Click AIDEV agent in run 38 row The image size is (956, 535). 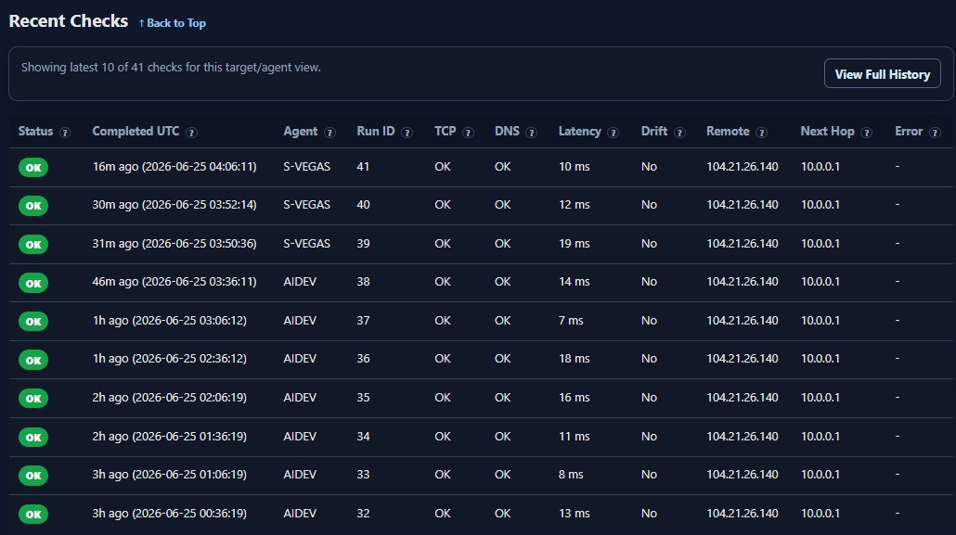tap(300, 282)
